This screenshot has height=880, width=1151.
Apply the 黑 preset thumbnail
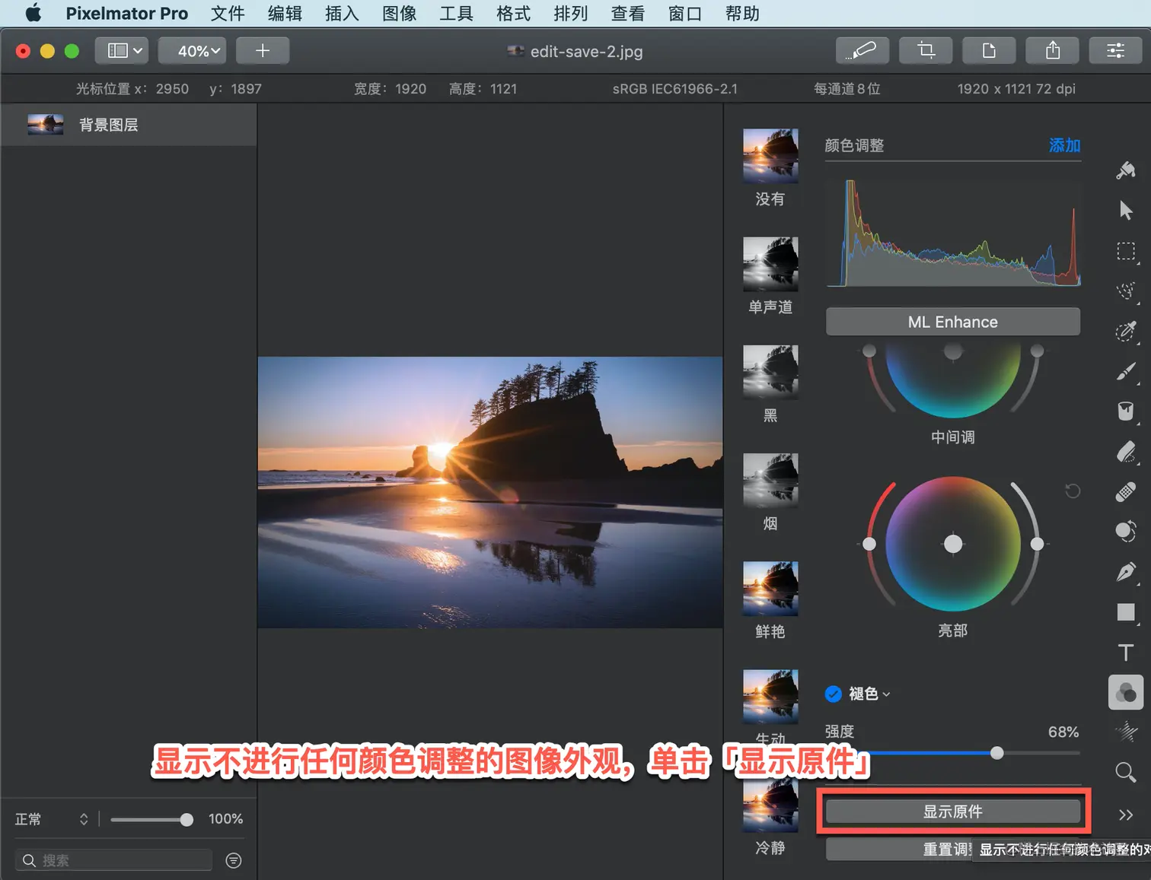coord(770,372)
